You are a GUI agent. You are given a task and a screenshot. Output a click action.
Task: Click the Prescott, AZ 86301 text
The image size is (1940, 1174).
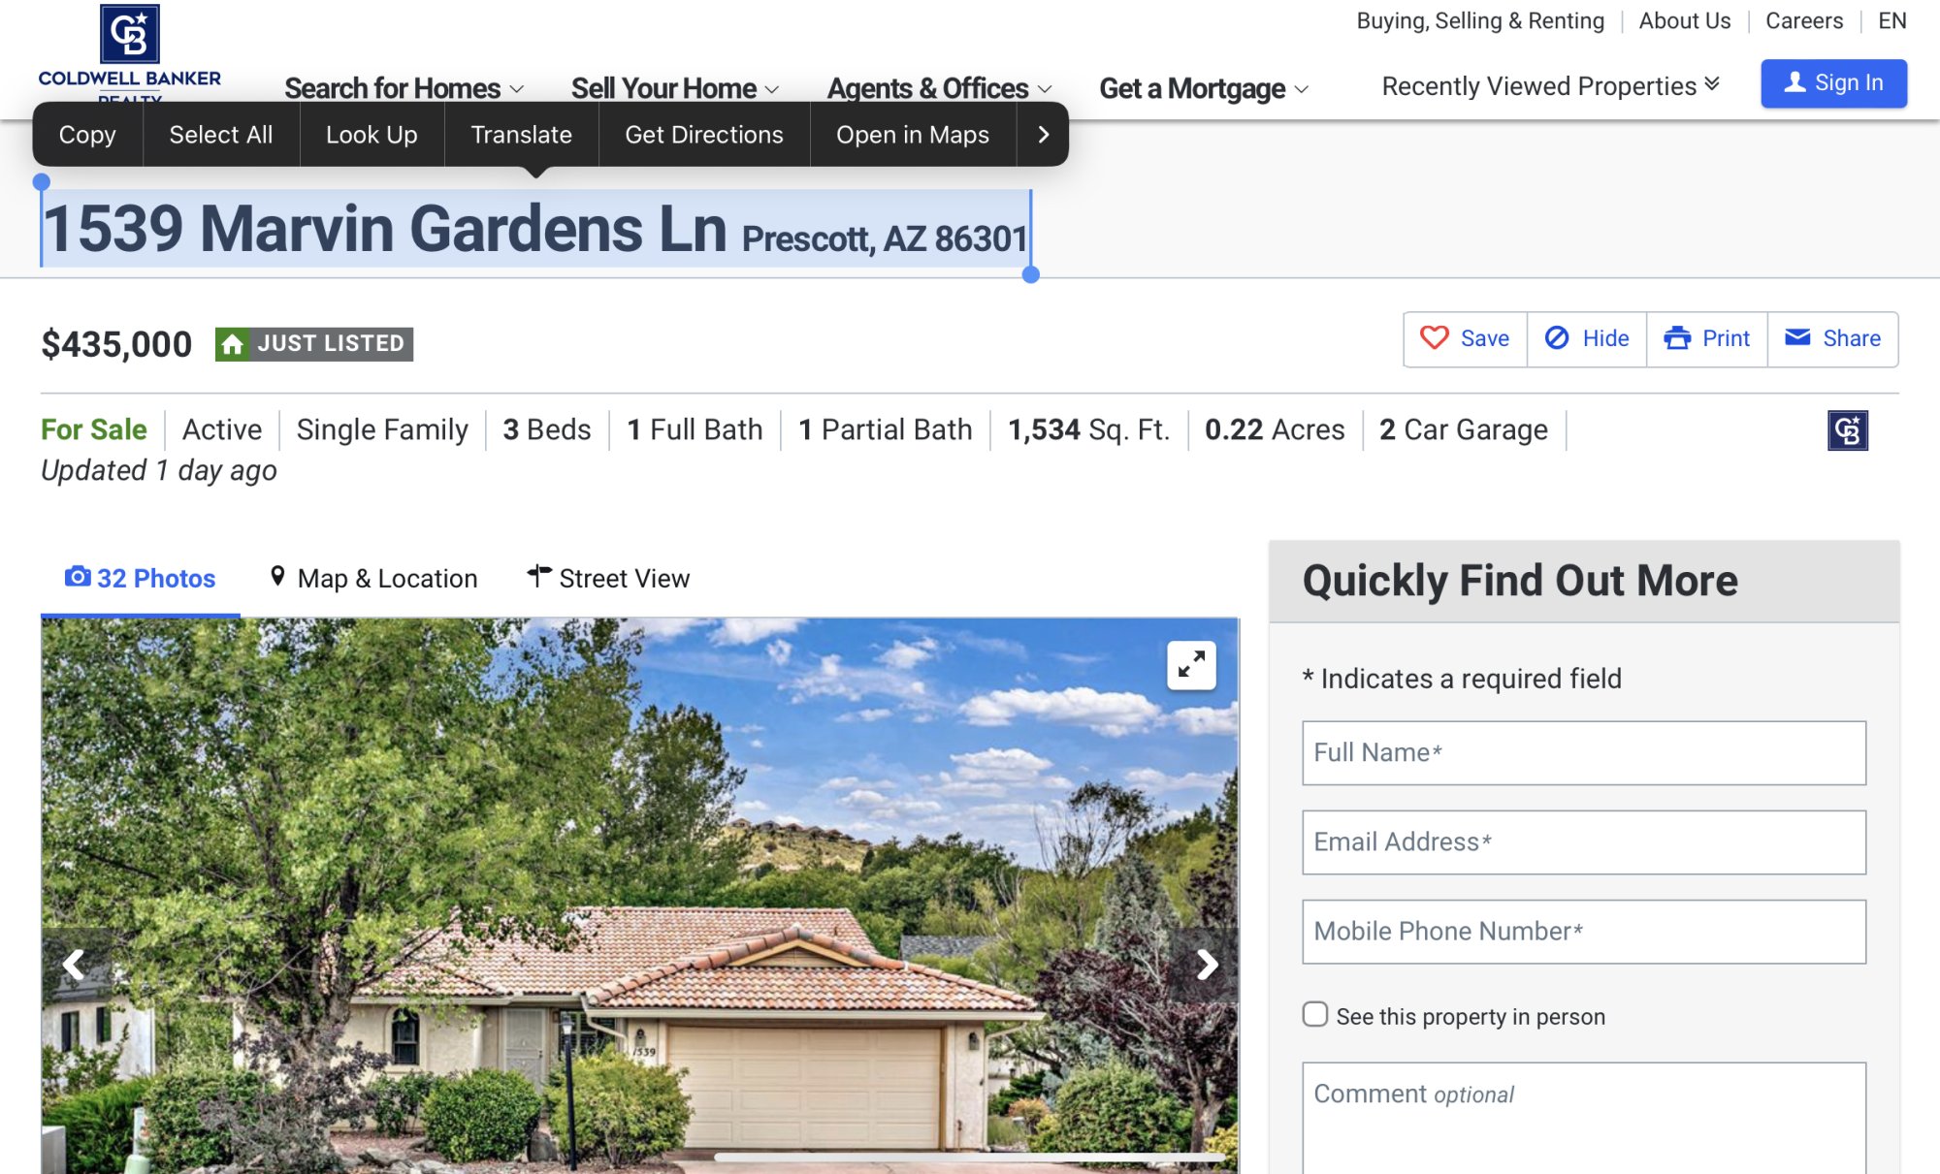(885, 238)
